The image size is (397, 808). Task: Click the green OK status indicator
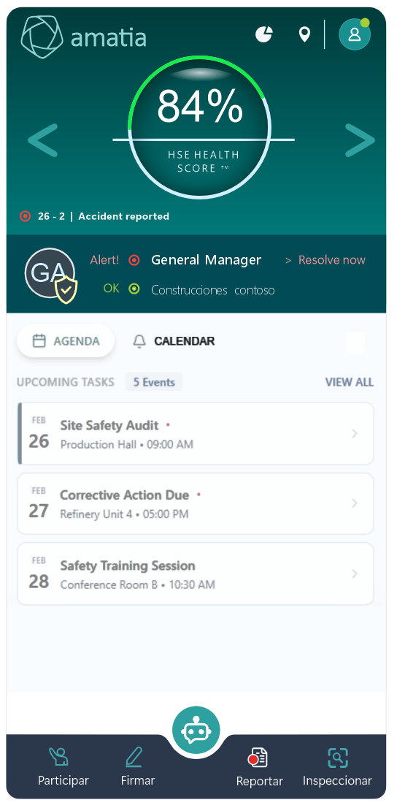pyautogui.click(x=134, y=289)
